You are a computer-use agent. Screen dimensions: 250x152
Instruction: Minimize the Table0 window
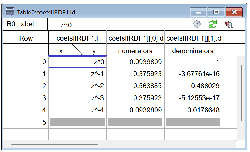(x=198, y=12)
